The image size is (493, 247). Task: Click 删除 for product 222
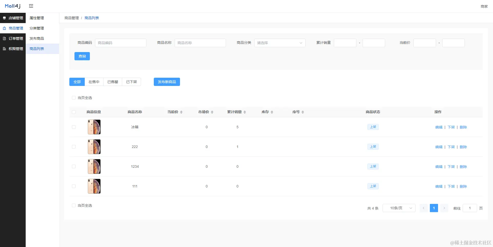click(x=463, y=147)
